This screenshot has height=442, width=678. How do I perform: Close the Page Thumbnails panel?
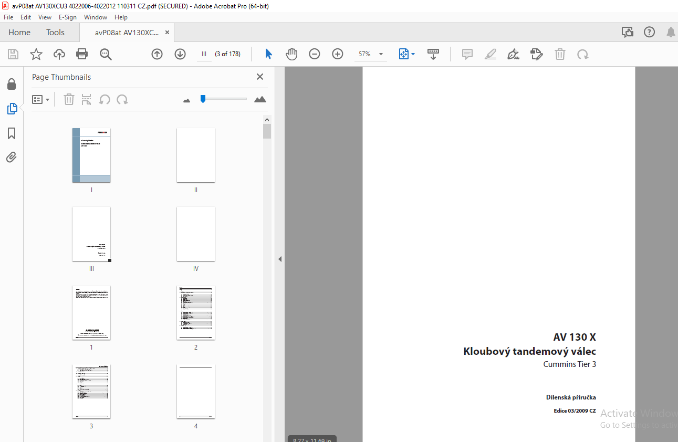point(259,77)
